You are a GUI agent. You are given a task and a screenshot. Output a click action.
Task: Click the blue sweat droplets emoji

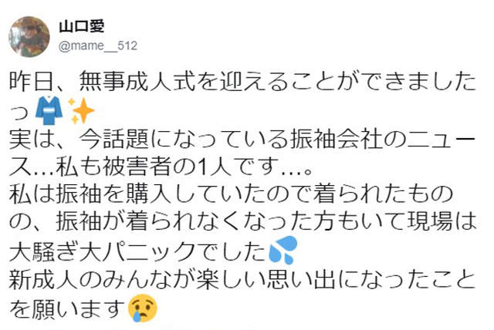click(283, 250)
